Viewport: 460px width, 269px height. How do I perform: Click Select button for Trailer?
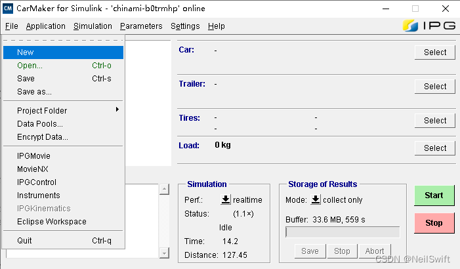(435, 86)
